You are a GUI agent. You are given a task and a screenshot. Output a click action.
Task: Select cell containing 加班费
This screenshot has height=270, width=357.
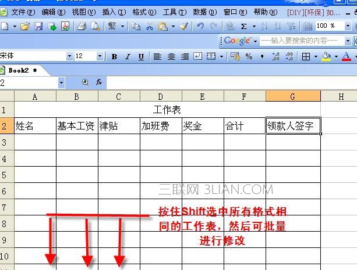[161, 126]
